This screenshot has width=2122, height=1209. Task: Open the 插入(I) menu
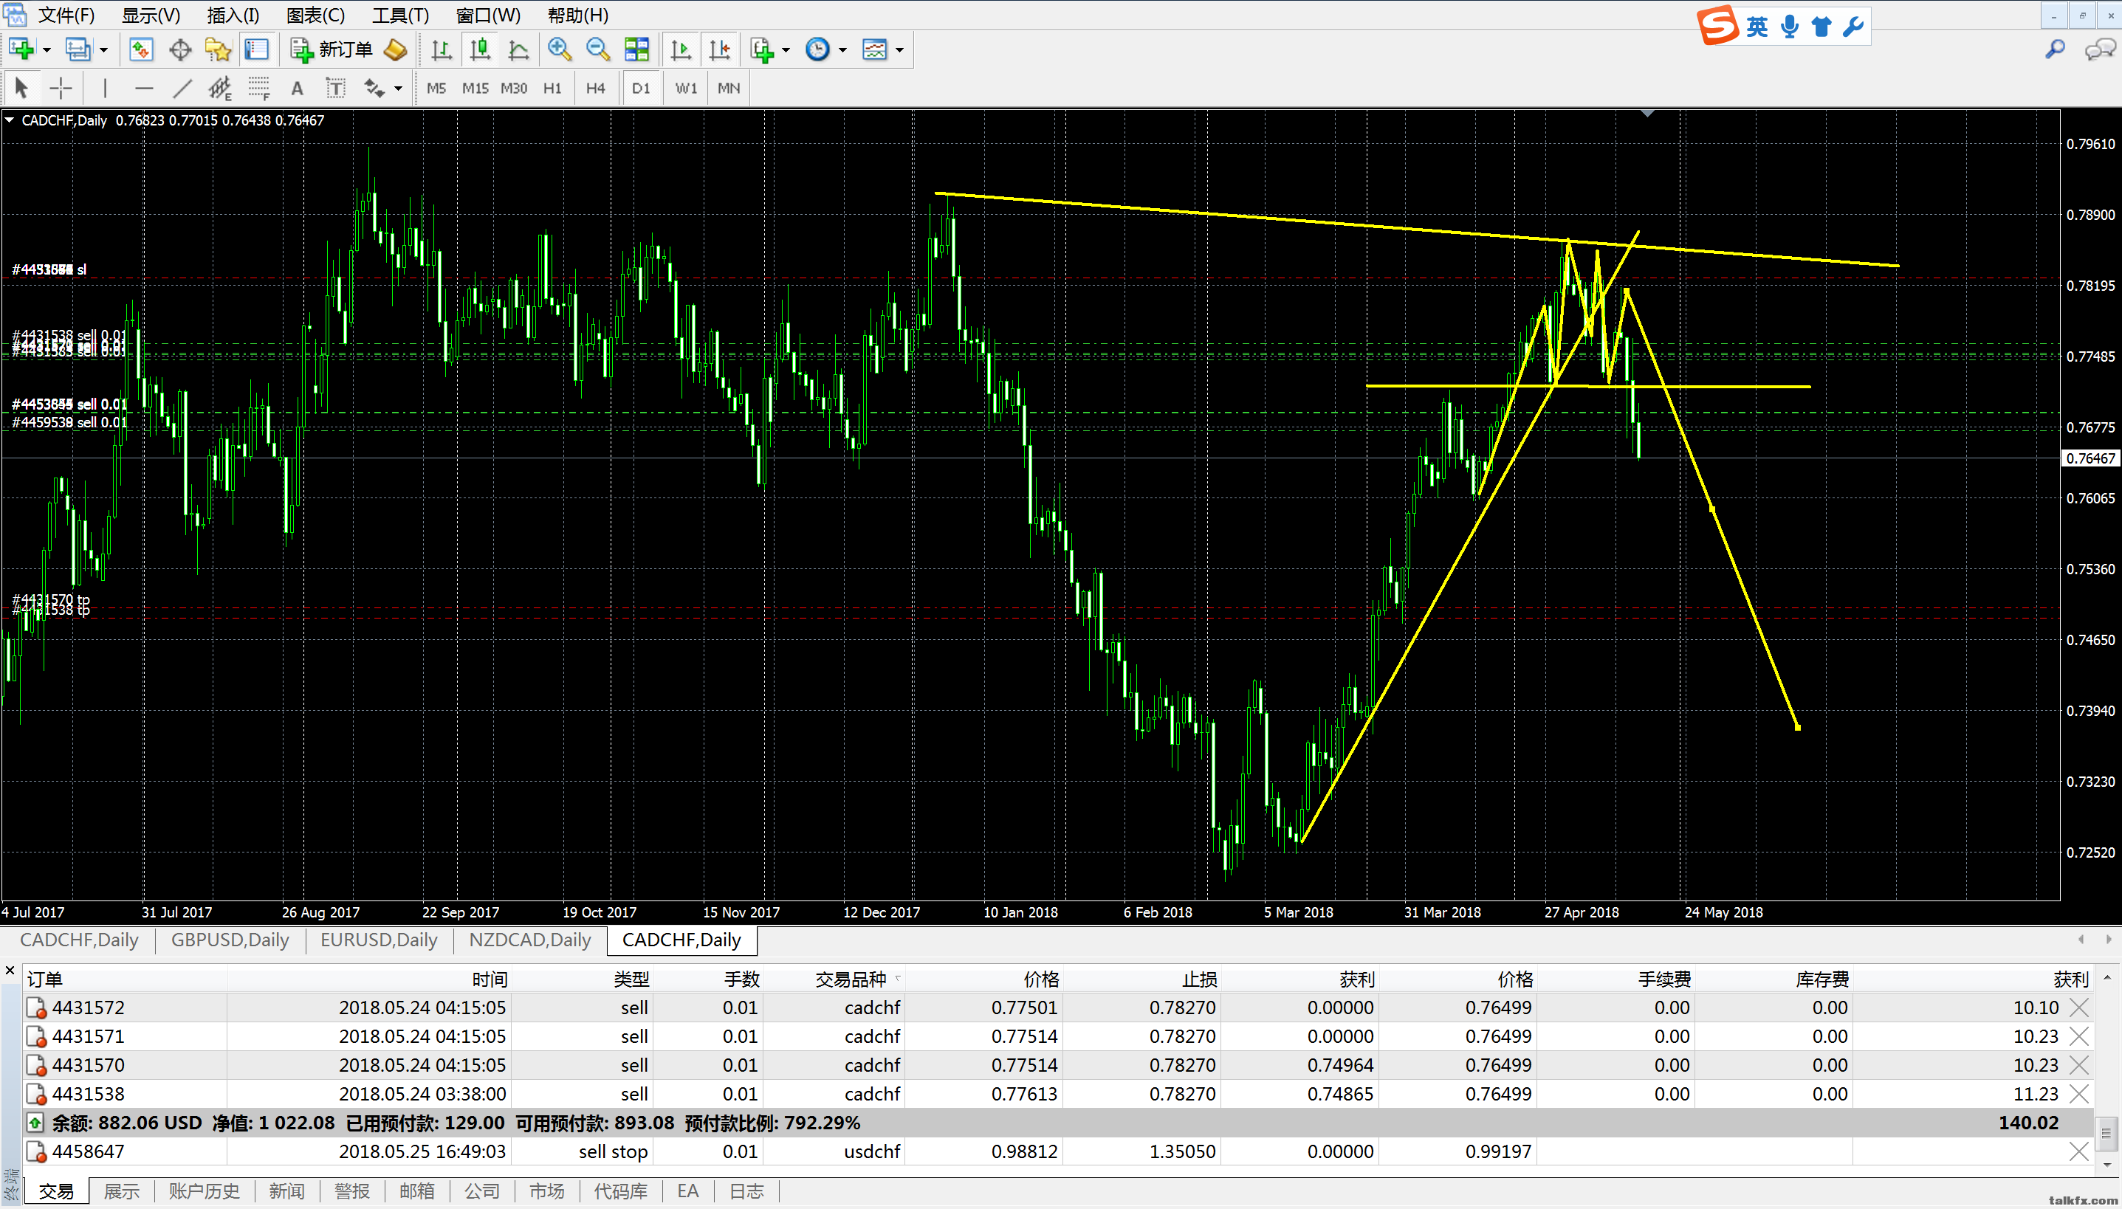[233, 15]
